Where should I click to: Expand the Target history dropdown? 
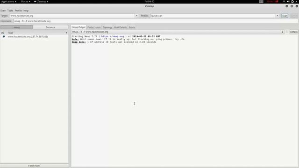[137, 16]
